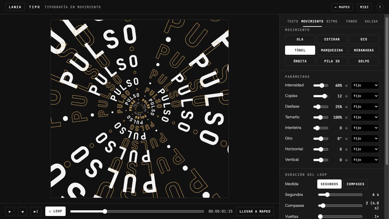
Task: Toggle the diamond icon beside Copias
Action: (346, 96)
